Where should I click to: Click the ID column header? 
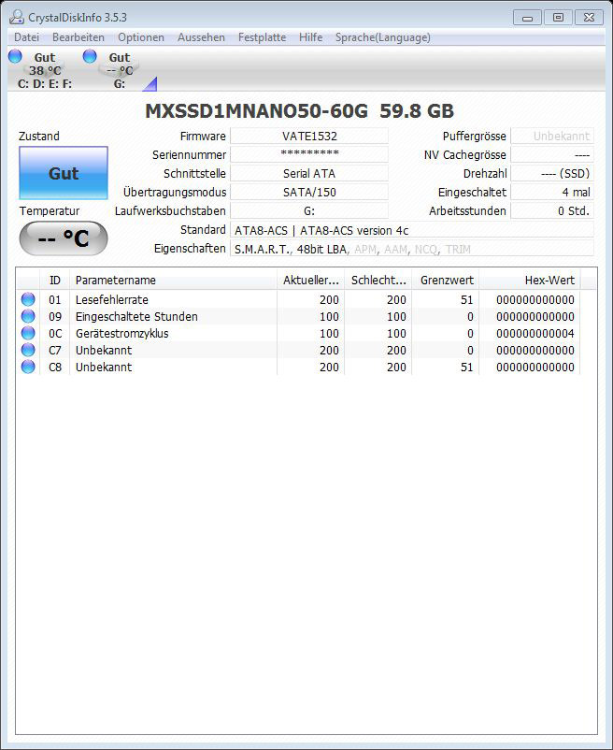tap(55, 281)
